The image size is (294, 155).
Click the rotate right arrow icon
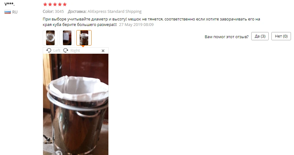(x=66, y=50)
